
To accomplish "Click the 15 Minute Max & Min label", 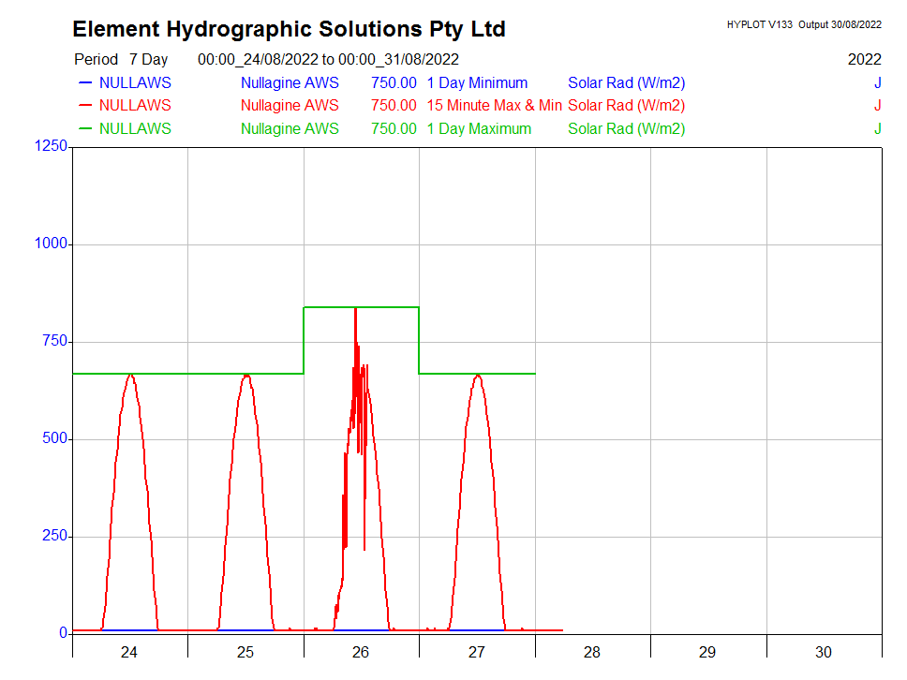I will [x=494, y=106].
